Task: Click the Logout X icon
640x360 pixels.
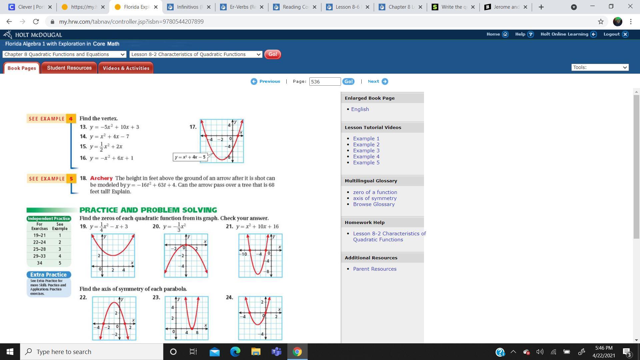Action: 625,34
